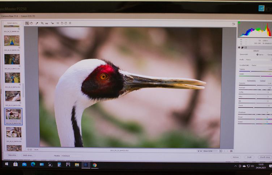Select the heron thumbnail in filmstrip
The width and height of the screenshot is (272, 175).
(13, 96)
